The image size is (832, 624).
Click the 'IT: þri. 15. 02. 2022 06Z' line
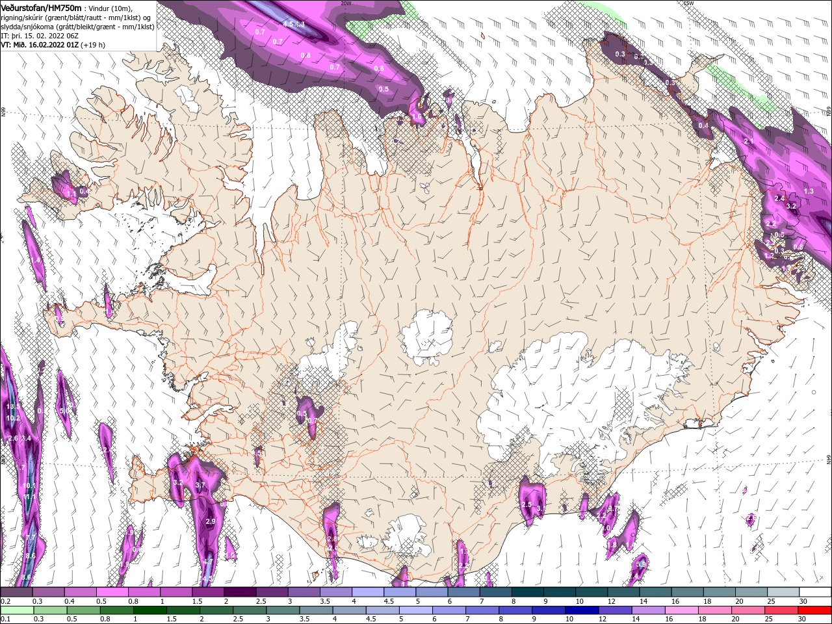[41, 36]
